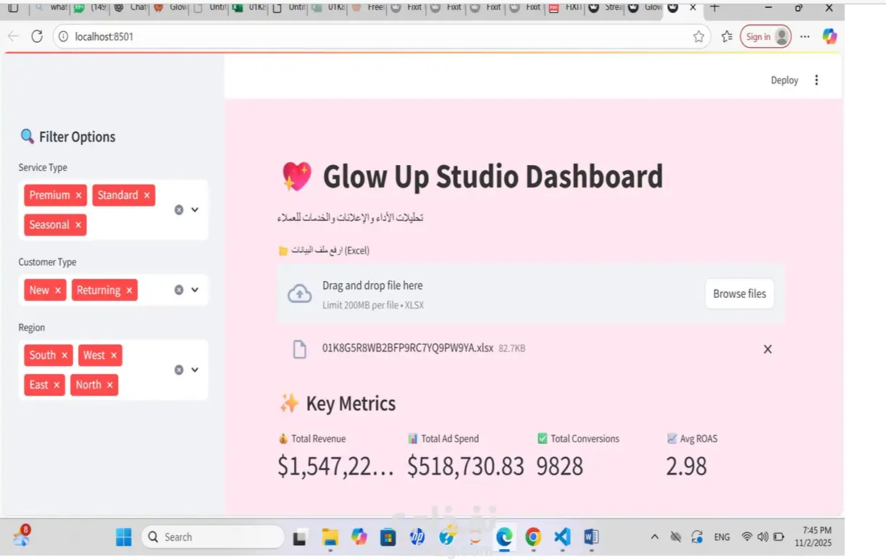This screenshot has width=886, height=560.
Task: Click the Total Ad Spend value $518,730.83
Action: pyautogui.click(x=465, y=466)
